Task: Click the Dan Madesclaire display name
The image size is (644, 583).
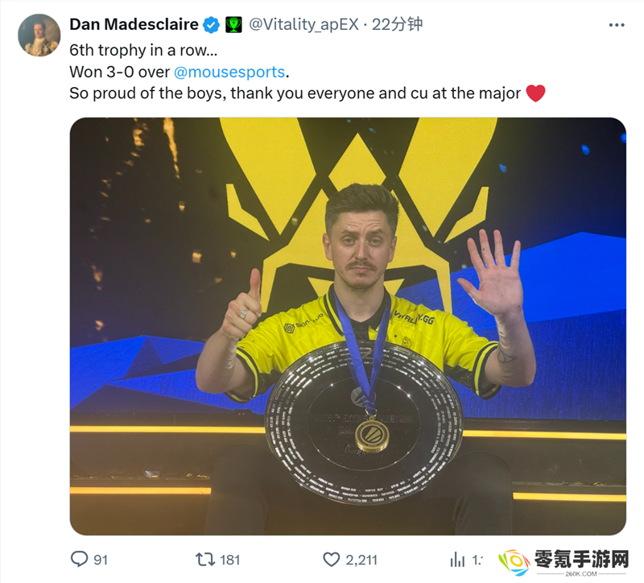Action: 134,25
